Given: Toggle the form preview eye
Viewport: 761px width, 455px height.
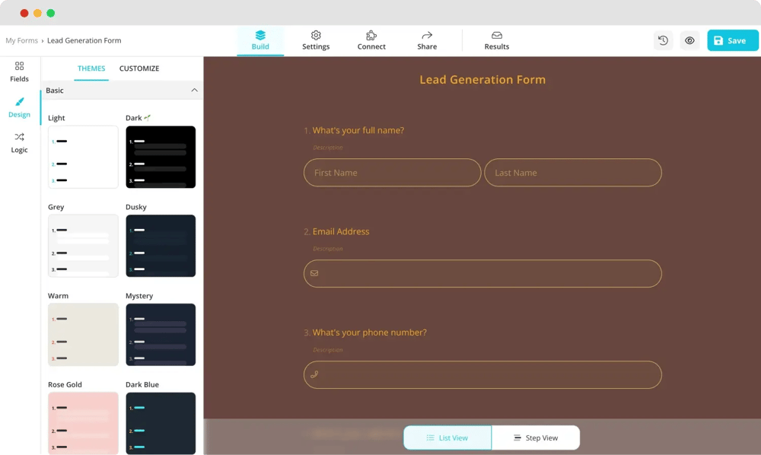Looking at the screenshot, I should 689,40.
